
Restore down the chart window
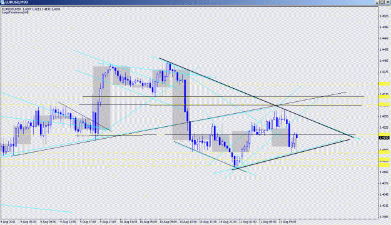tap(382, 2)
